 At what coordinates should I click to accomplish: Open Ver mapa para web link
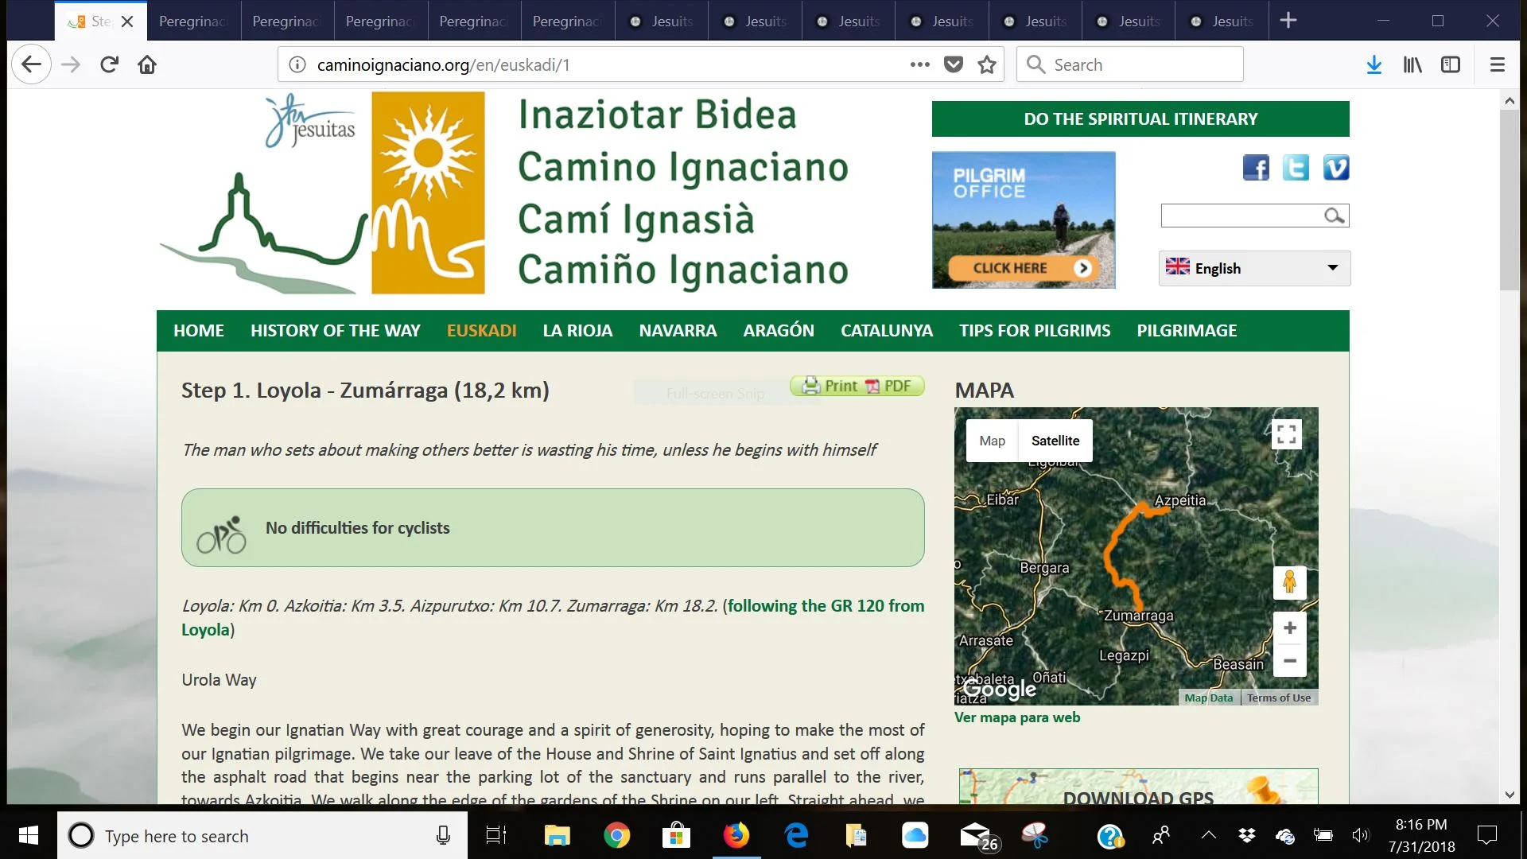(x=1016, y=717)
